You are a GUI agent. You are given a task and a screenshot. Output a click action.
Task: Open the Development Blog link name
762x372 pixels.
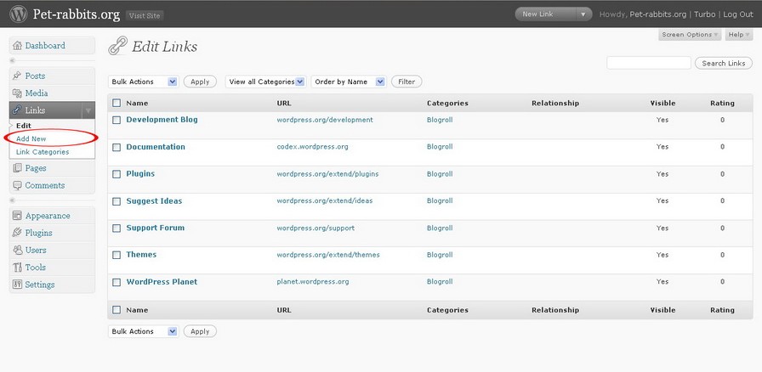(162, 120)
